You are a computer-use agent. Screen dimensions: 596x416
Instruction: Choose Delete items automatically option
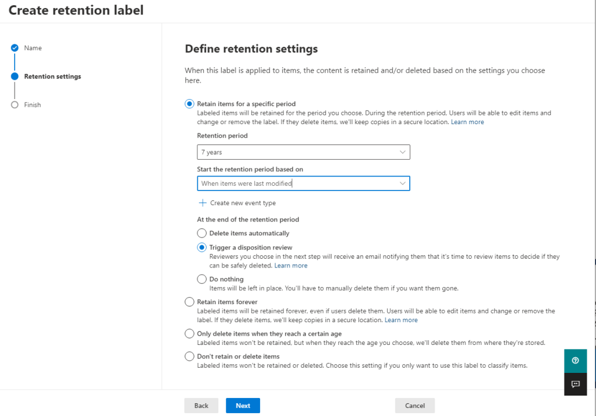coord(201,233)
